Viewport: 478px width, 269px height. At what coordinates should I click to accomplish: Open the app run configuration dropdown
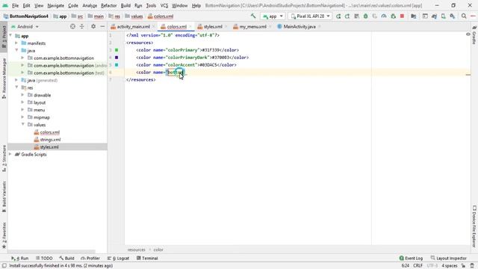click(x=273, y=16)
